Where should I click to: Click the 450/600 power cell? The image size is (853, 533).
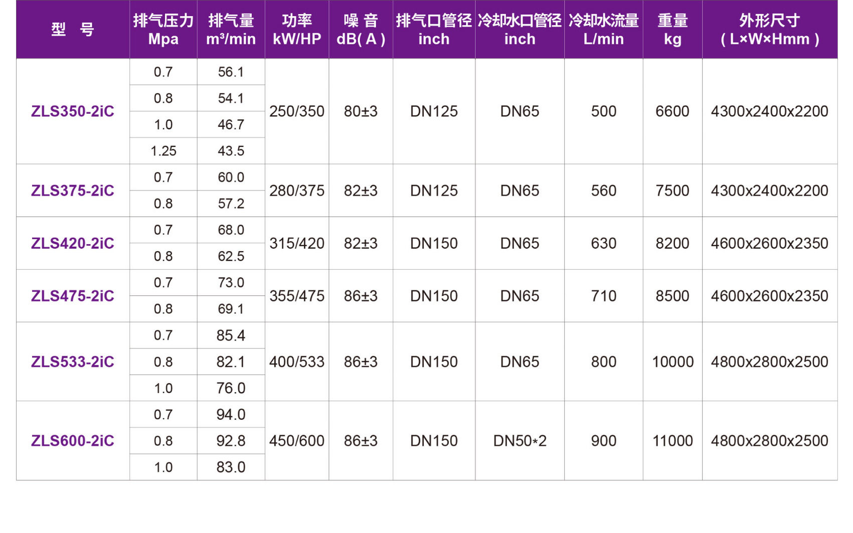(x=297, y=441)
